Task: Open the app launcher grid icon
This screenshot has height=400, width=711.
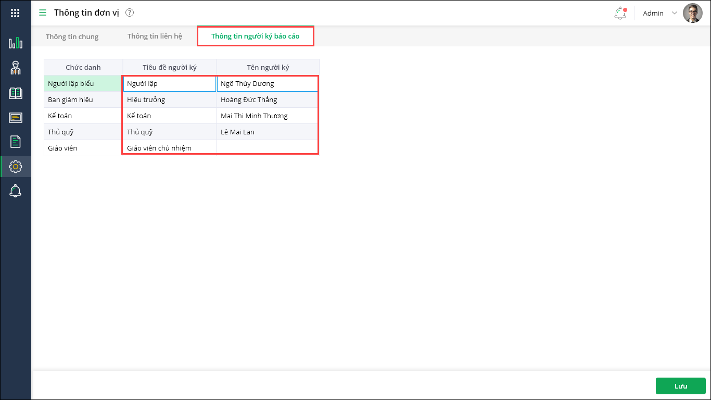Action: tap(16, 13)
